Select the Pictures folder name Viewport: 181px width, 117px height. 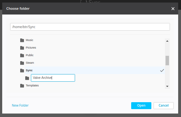coord(31,48)
